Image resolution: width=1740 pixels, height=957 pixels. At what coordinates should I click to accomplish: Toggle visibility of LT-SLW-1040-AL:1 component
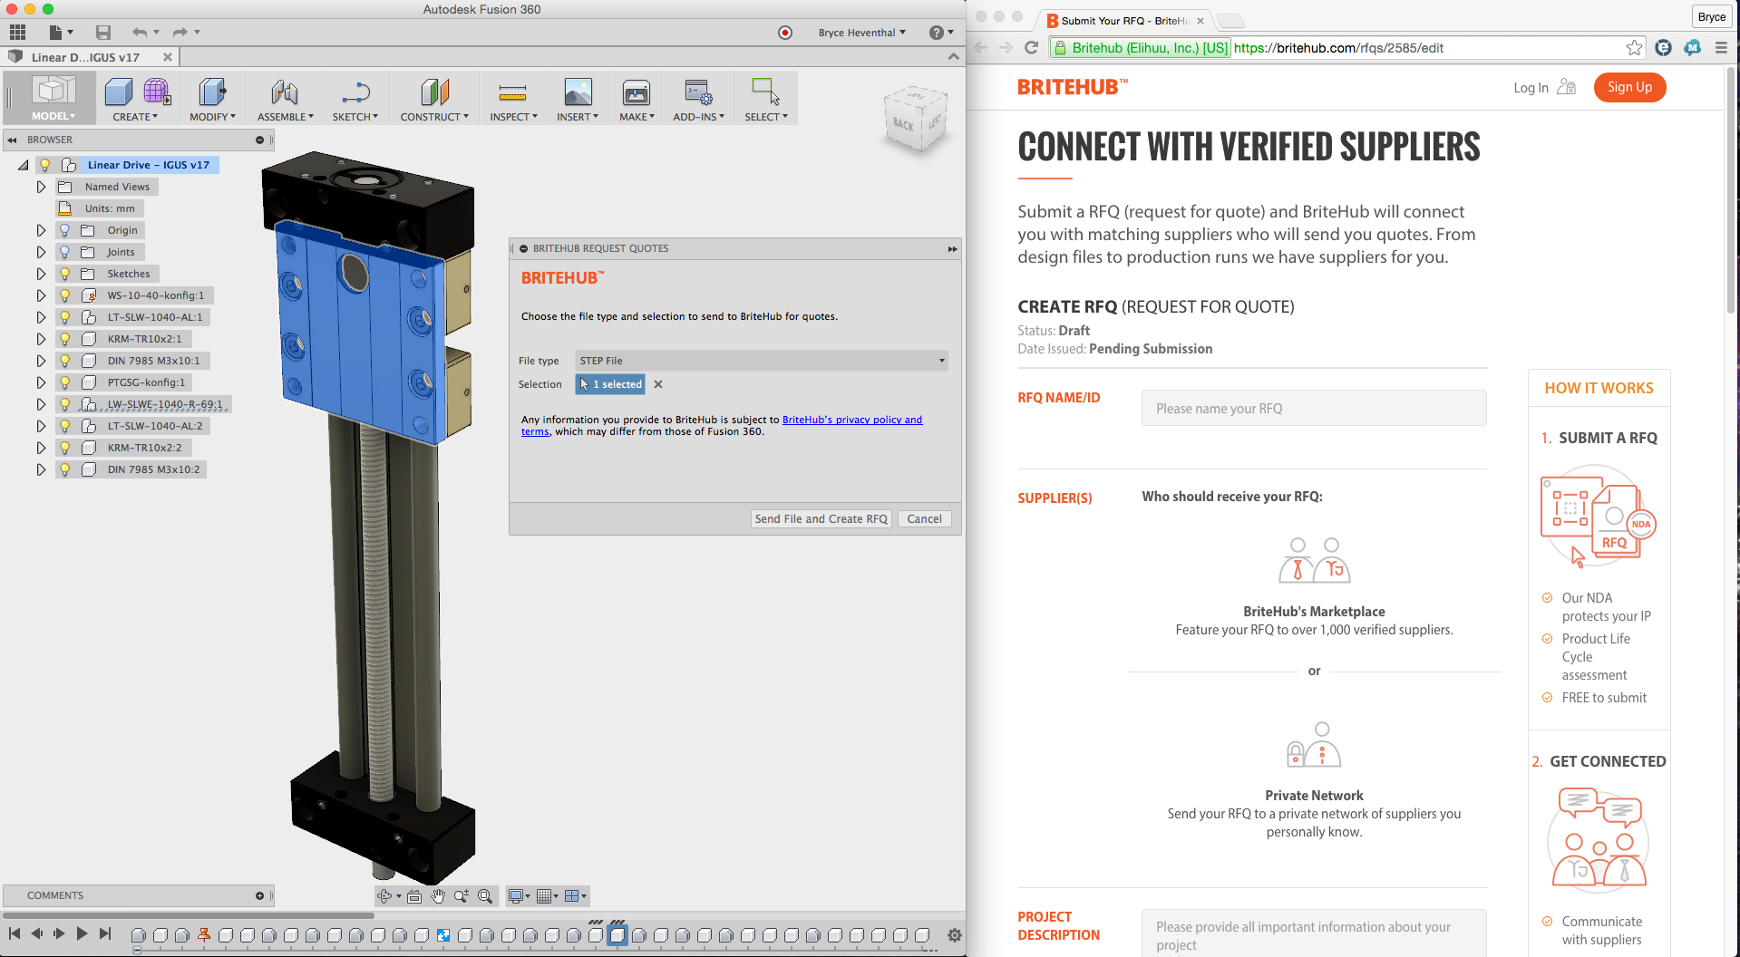(x=64, y=317)
